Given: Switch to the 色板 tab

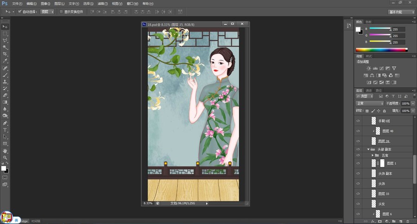Looking at the screenshot, I should (x=368, y=22).
